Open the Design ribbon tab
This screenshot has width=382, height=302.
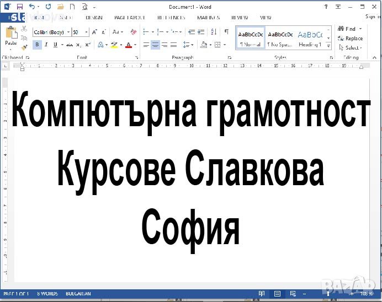[94, 18]
